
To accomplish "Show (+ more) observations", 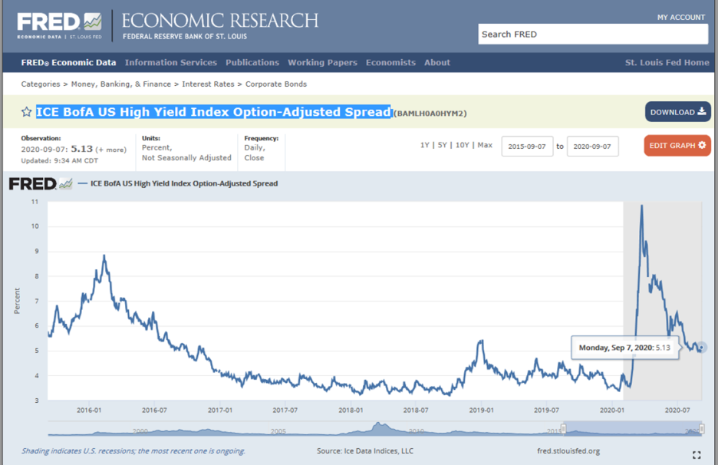I will coord(110,150).
